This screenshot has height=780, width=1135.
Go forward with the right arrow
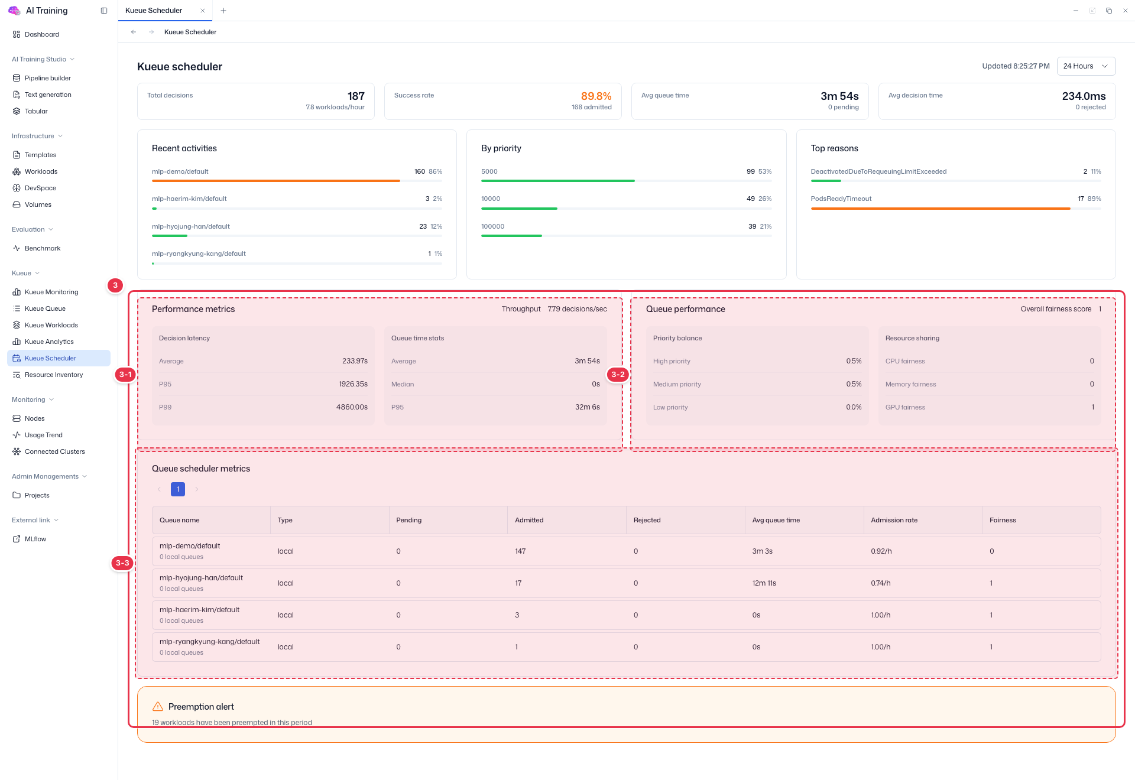click(x=151, y=32)
